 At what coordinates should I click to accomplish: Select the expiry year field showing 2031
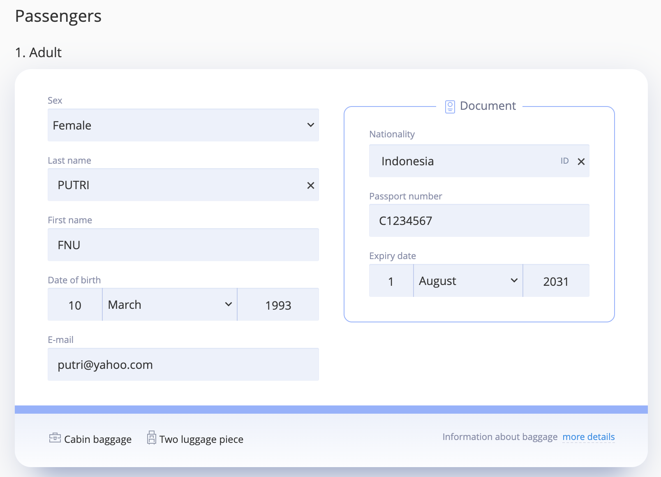pos(556,281)
